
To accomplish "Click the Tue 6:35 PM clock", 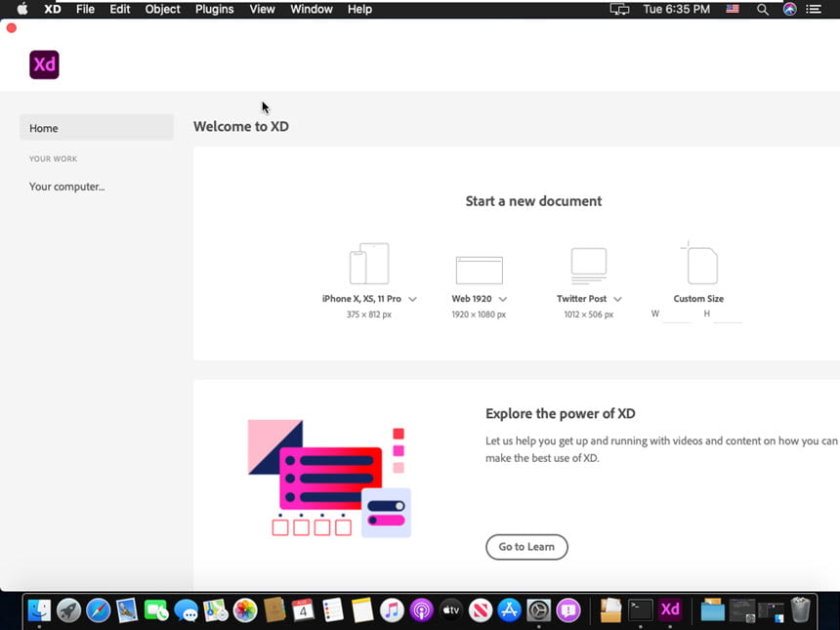I will [x=677, y=9].
